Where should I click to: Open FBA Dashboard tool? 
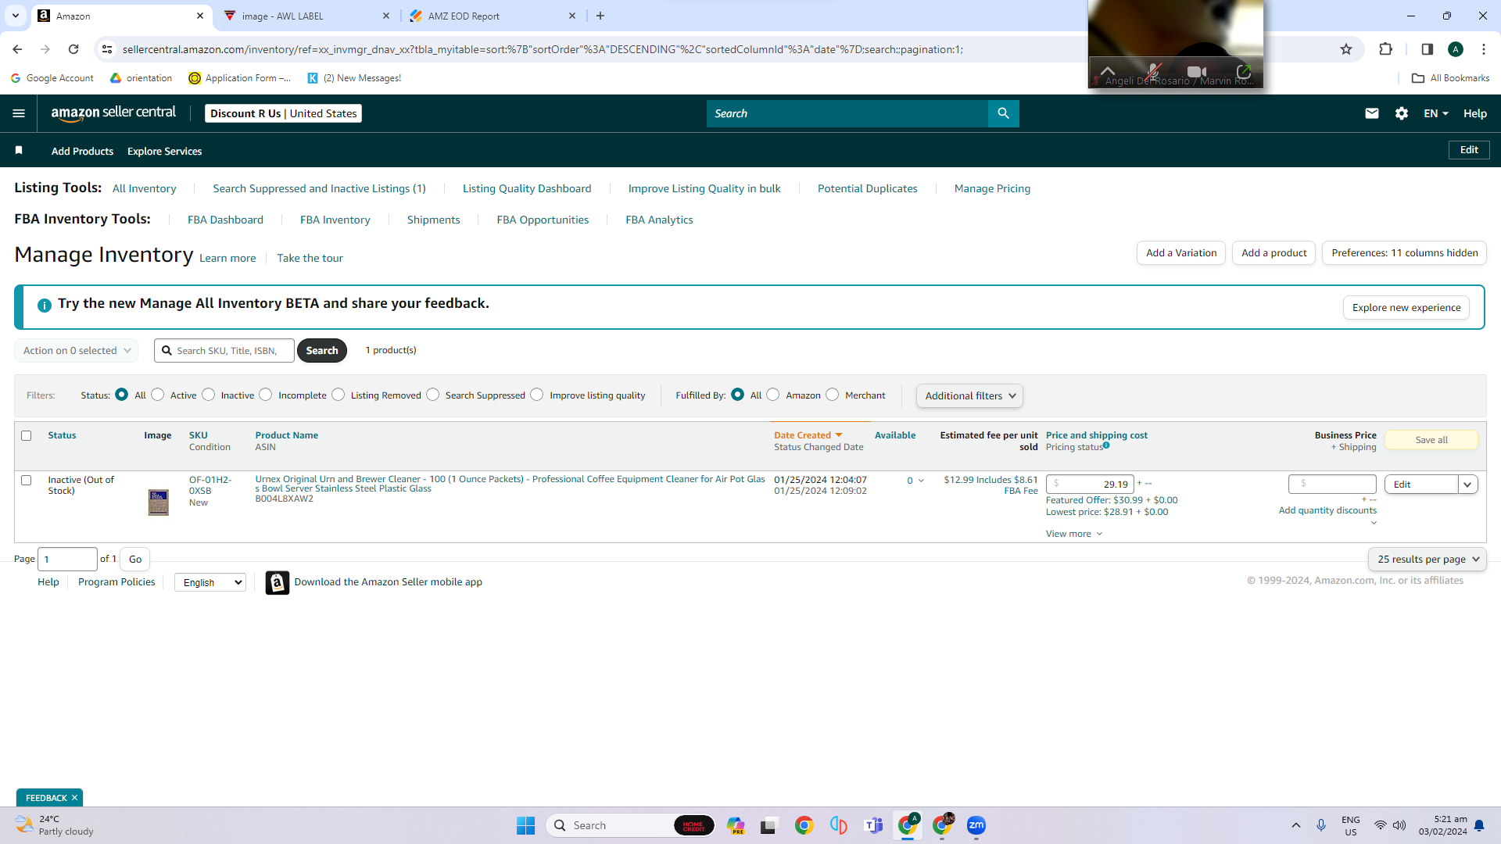click(x=225, y=220)
